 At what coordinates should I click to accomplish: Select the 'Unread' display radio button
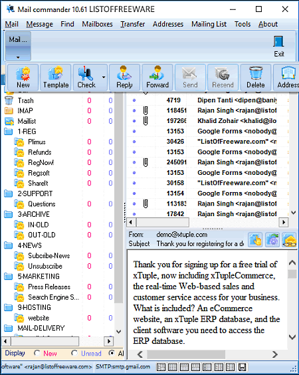[x=74, y=353]
